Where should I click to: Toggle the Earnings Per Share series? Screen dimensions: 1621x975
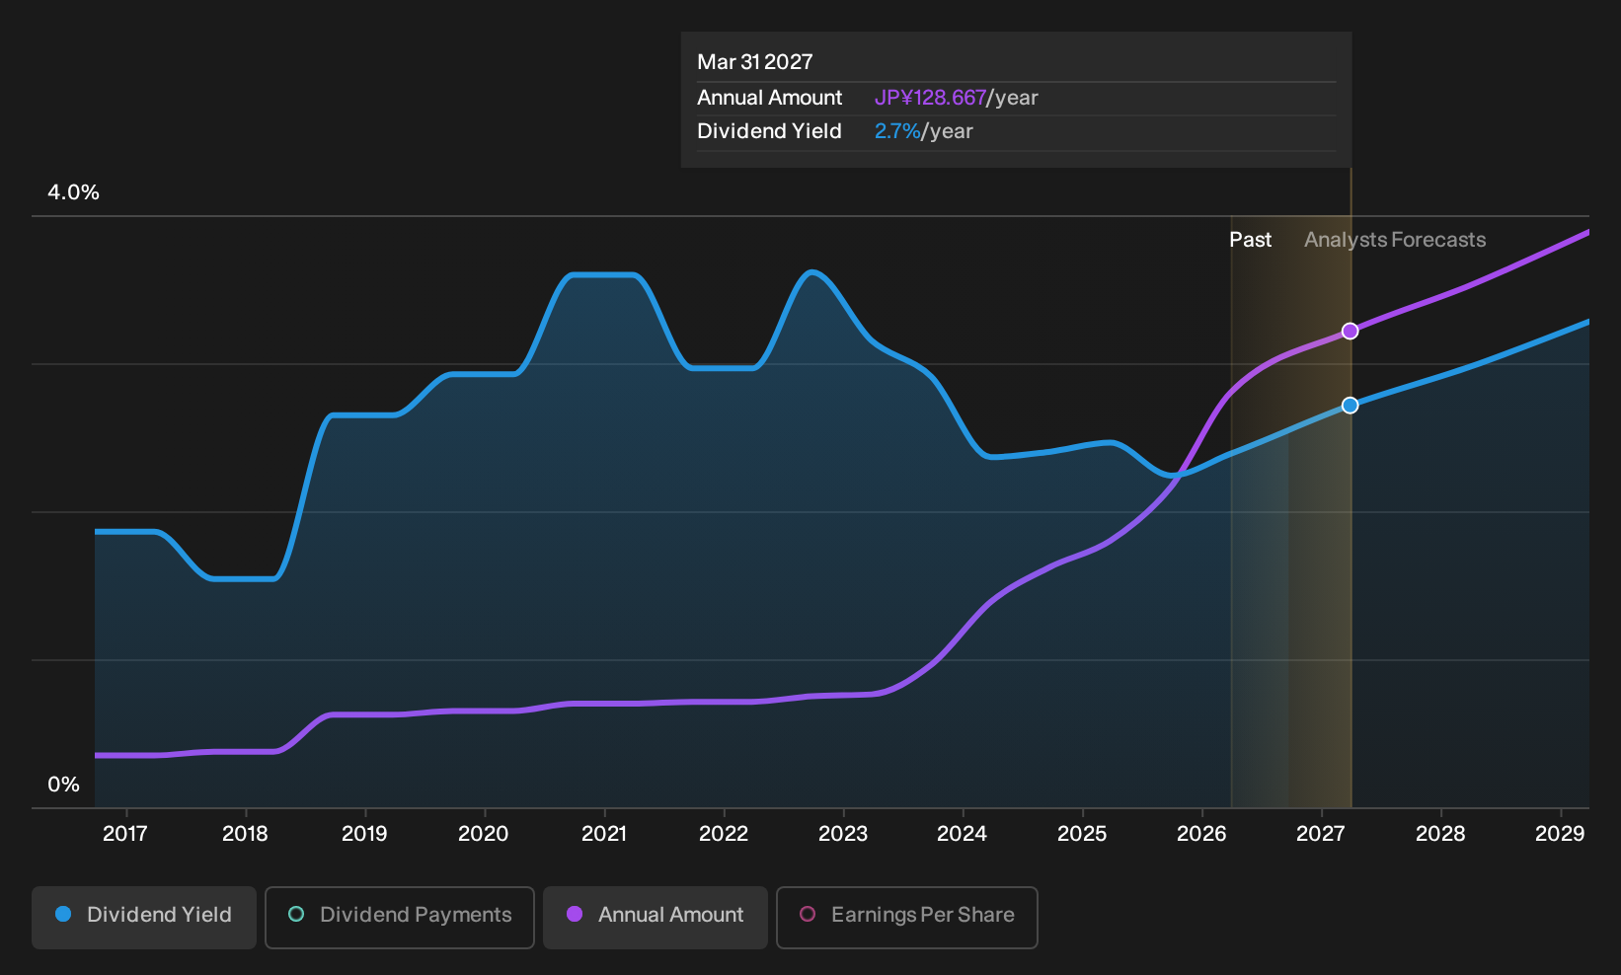907,917
